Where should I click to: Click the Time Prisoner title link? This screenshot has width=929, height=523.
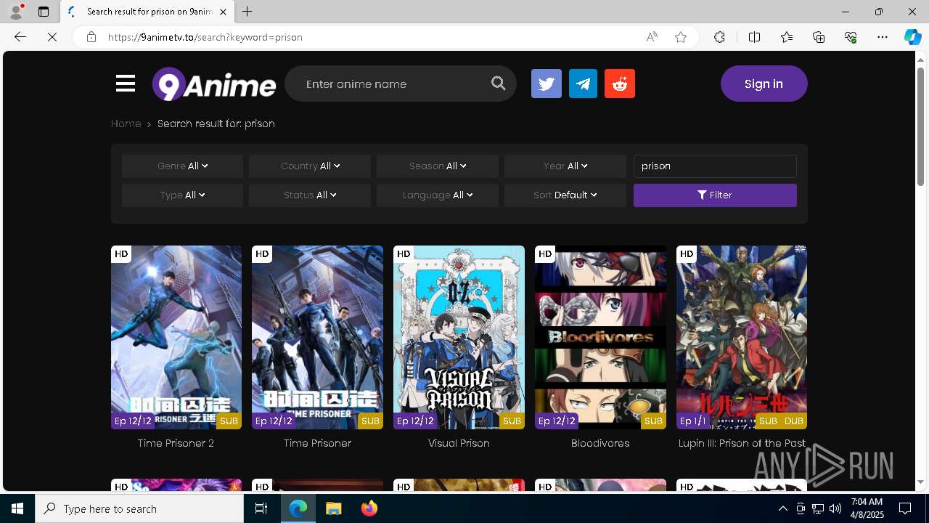coord(317,443)
